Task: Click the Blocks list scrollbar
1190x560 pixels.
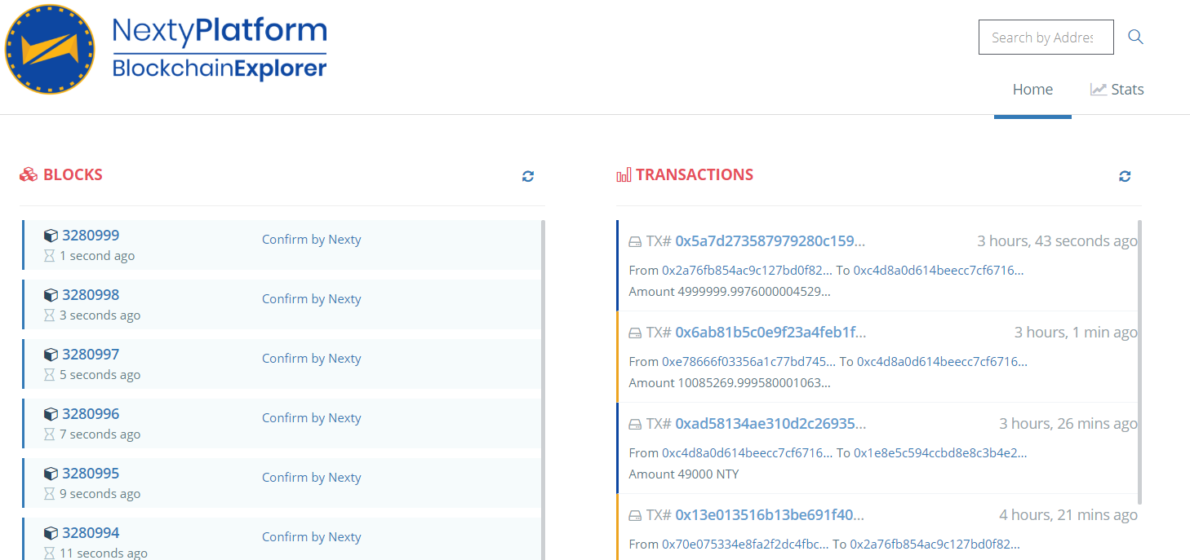Action: coord(543,390)
